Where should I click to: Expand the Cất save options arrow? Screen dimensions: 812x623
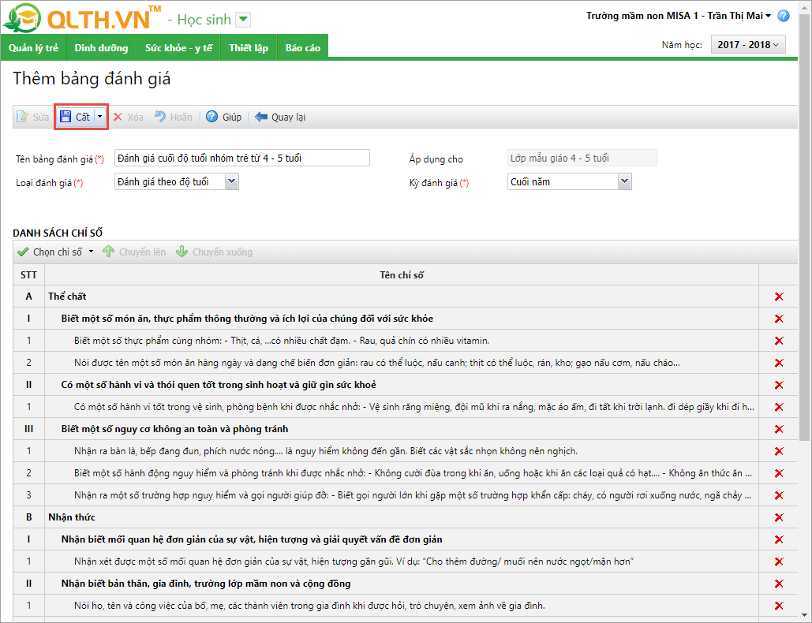tap(100, 117)
